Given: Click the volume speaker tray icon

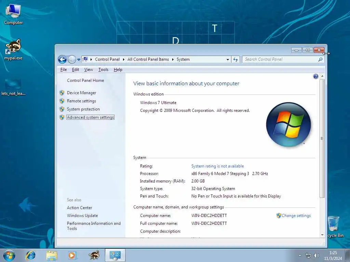Looking at the screenshot, I should click(316, 256).
